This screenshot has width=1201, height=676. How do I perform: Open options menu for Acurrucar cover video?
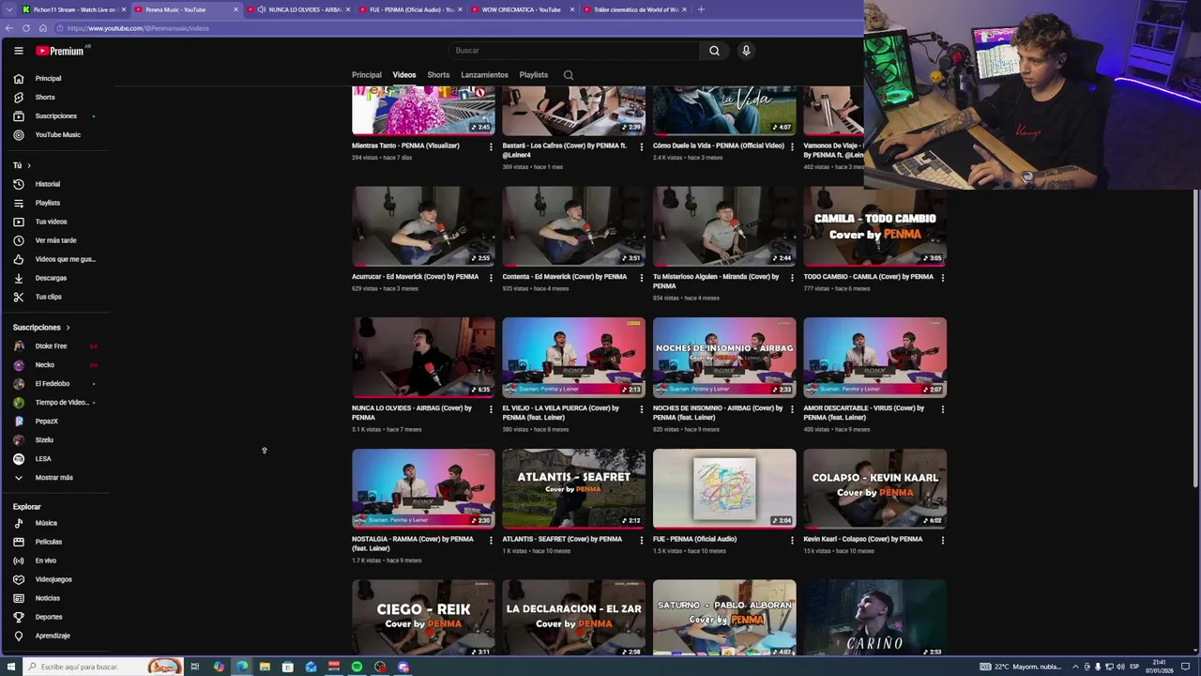[x=491, y=278]
